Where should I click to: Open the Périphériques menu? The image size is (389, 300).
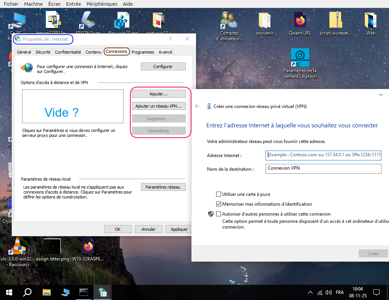(x=102, y=4)
